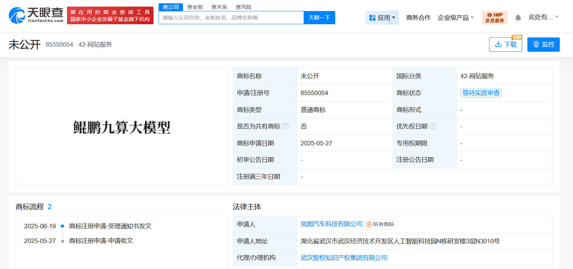Screen dimensions: 573x269
Task: Click help icon beside 是否为共有商标
Action: (285, 126)
